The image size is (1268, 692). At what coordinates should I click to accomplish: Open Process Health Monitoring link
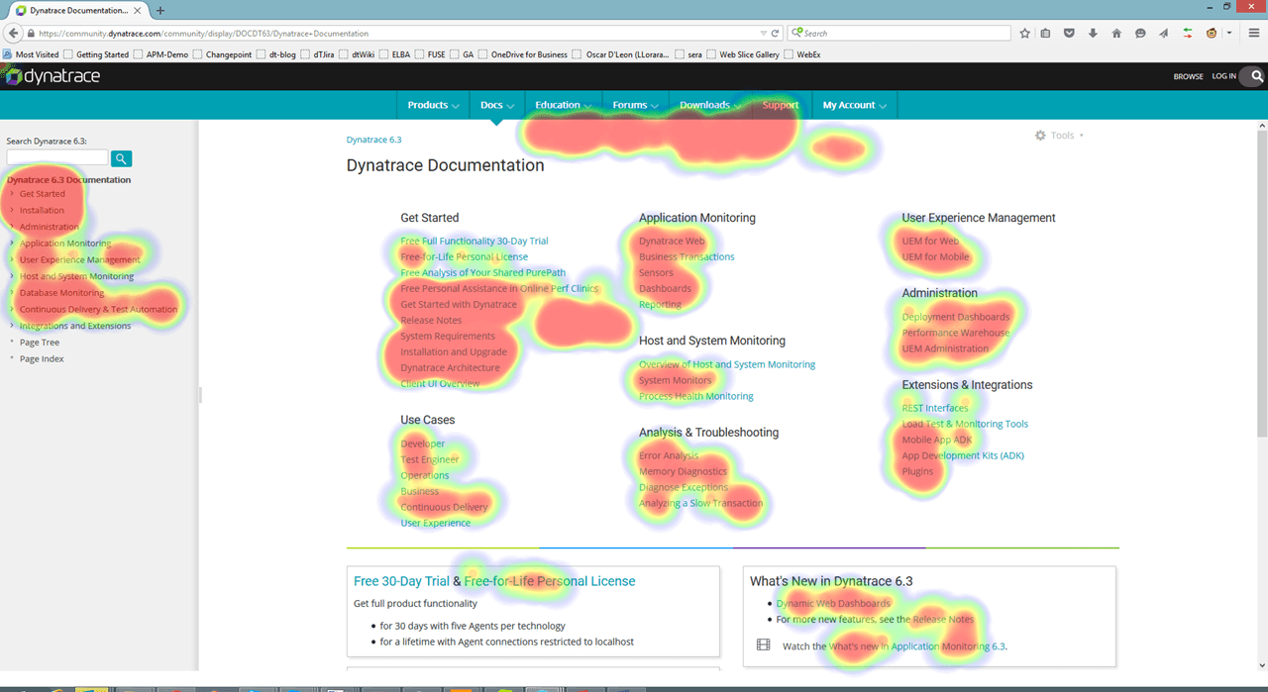695,396
